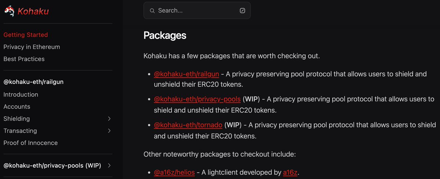Viewport: 440px width, 179px height.
Task: Click the a16z developer link
Action: click(290, 172)
